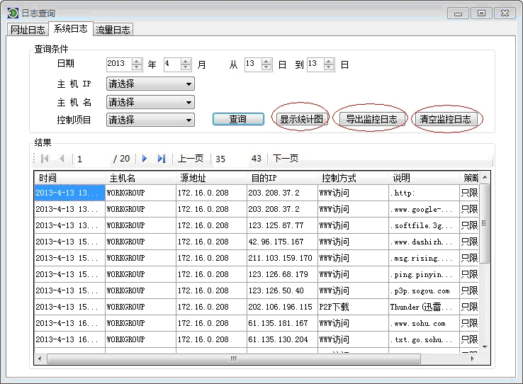Click the 42.96.175.167 cell

[x=282, y=242]
